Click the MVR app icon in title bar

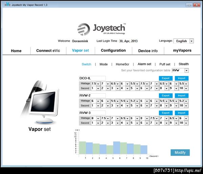coord(7,5)
